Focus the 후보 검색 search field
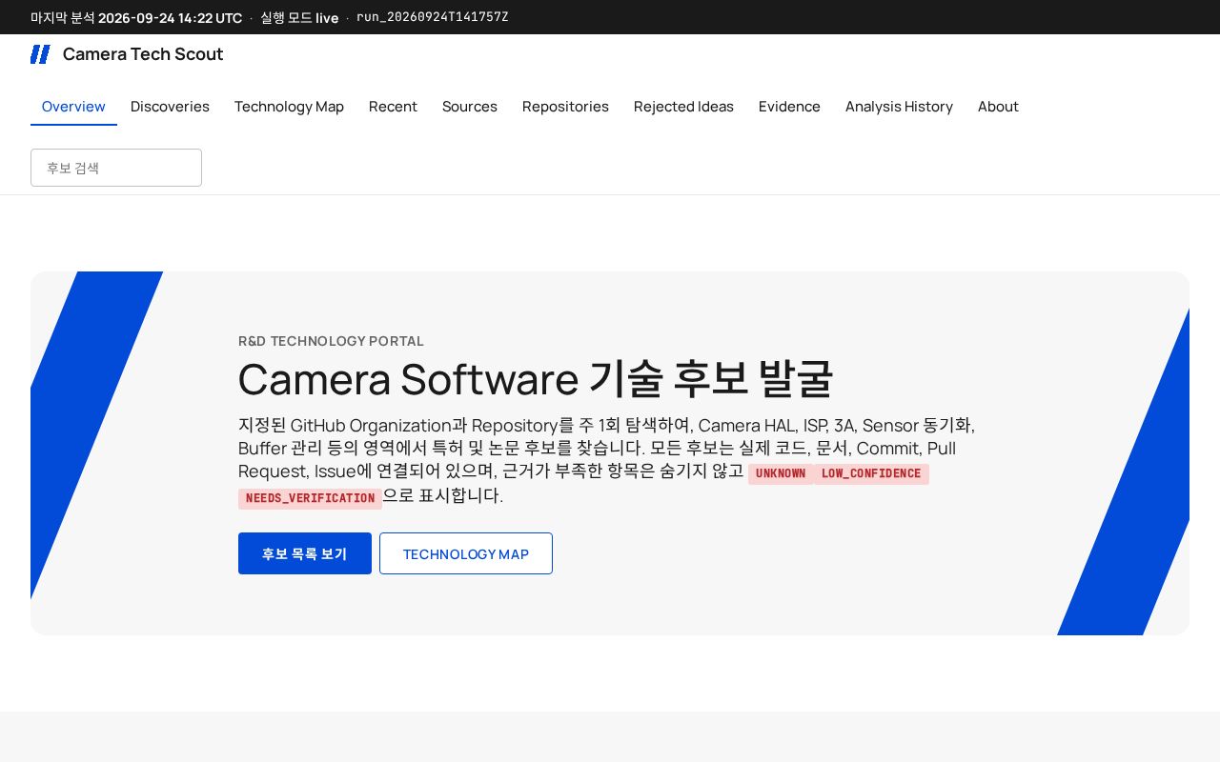This screenshot has width=1220, height=762. click(116, 168)
